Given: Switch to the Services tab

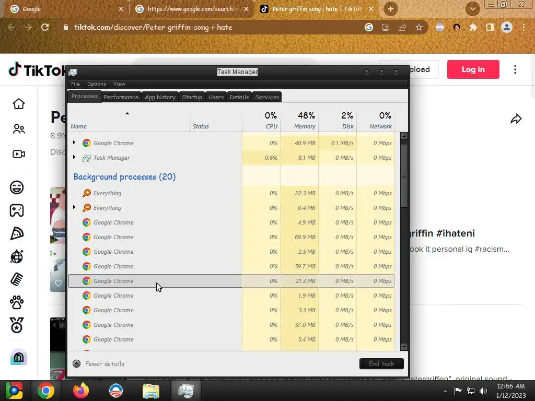Looking at the screenshot, I should coord(267,97).
